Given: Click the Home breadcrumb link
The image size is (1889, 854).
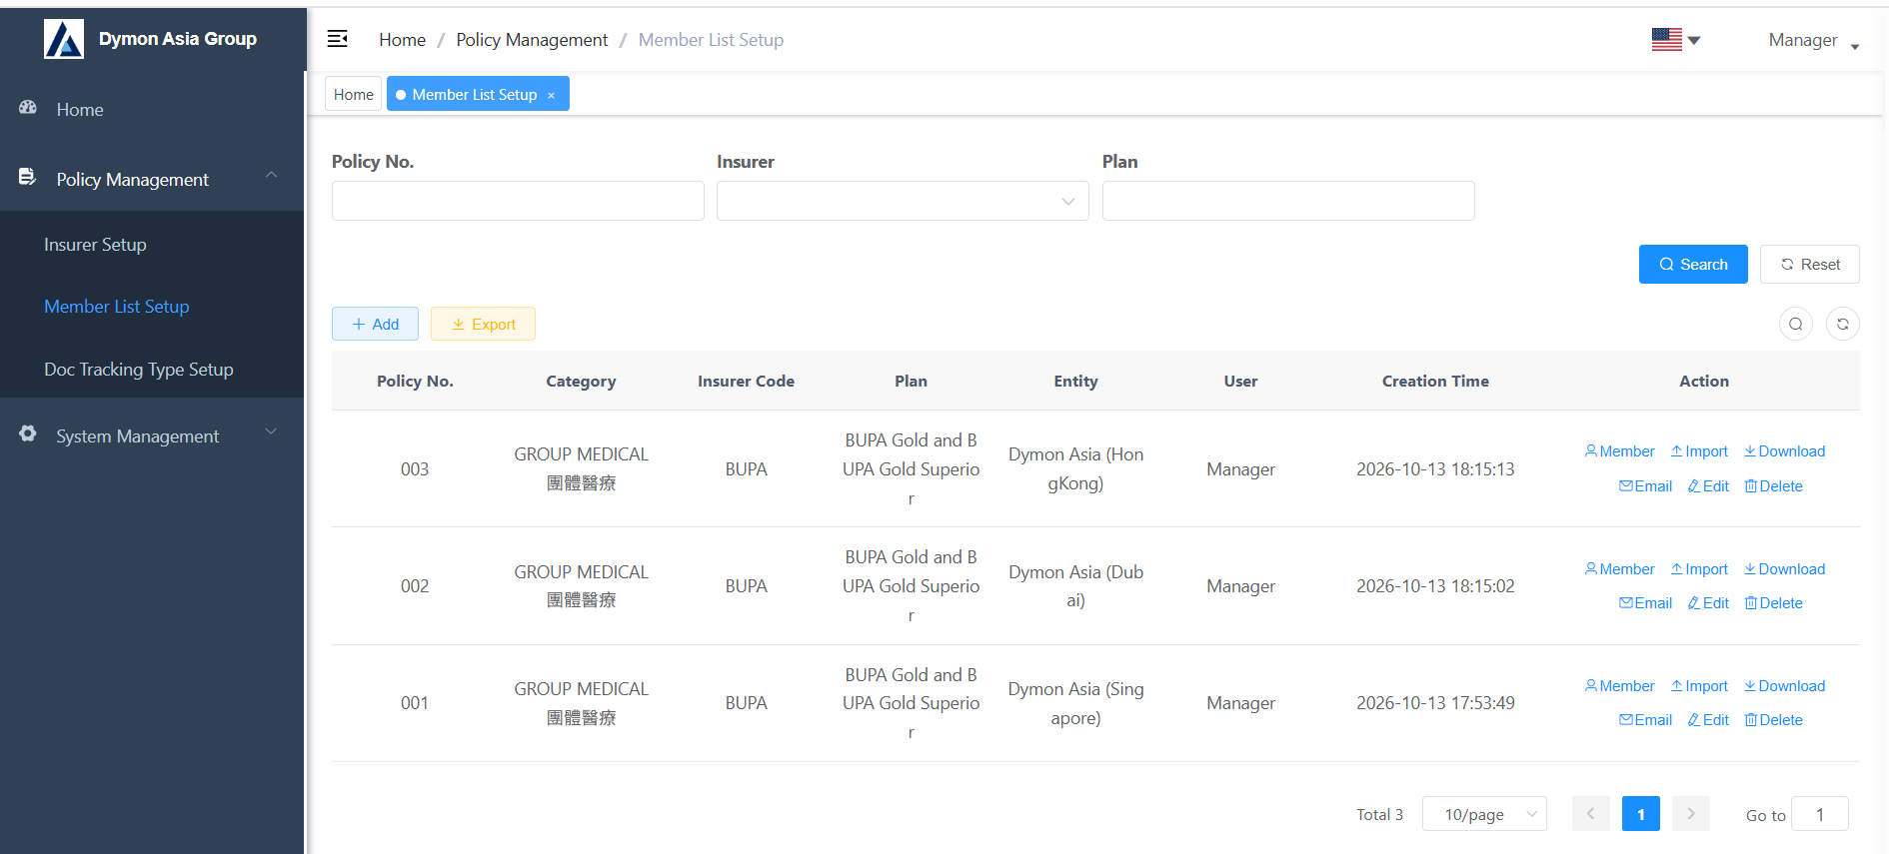Looking at the screenshot, I should point(402,40).
